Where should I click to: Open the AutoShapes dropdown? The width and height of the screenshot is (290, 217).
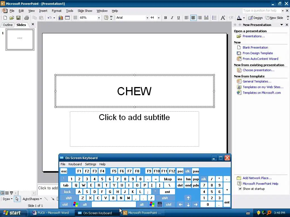[32, 199]
